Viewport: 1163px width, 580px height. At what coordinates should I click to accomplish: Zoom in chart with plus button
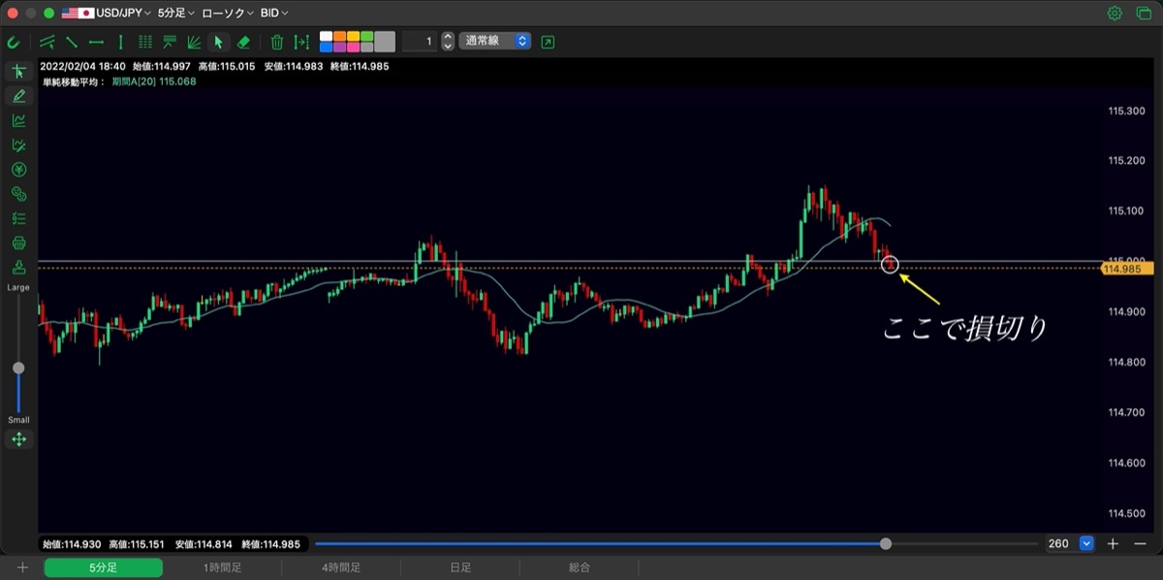pos(1115,544)
